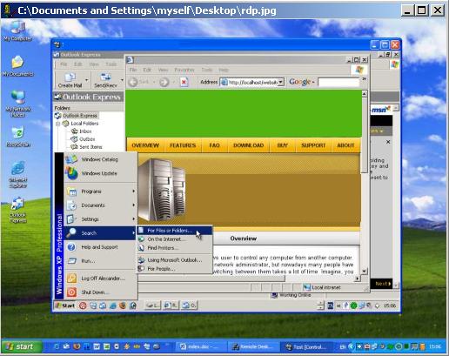Open the OVERVIEW page tab on website
The image size is (449, 356).
[145, 145]
